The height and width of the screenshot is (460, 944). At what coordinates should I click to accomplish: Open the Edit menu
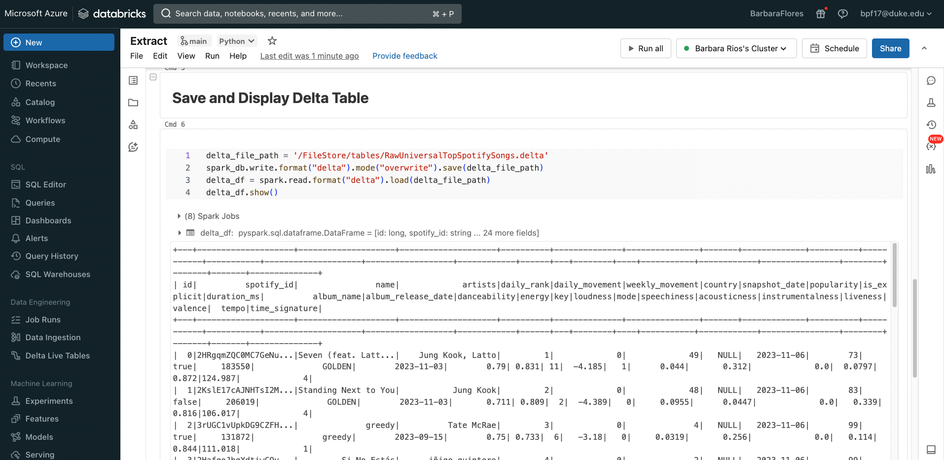[160, 56]
